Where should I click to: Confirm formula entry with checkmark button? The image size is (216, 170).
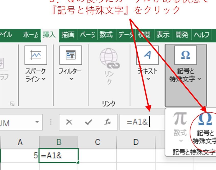pos(88,122)
